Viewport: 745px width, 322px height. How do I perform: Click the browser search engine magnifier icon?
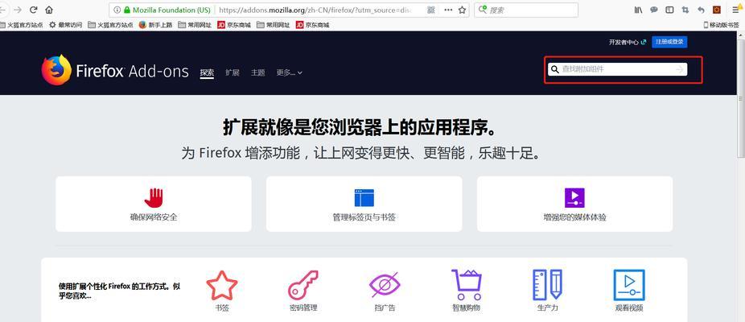483,10
